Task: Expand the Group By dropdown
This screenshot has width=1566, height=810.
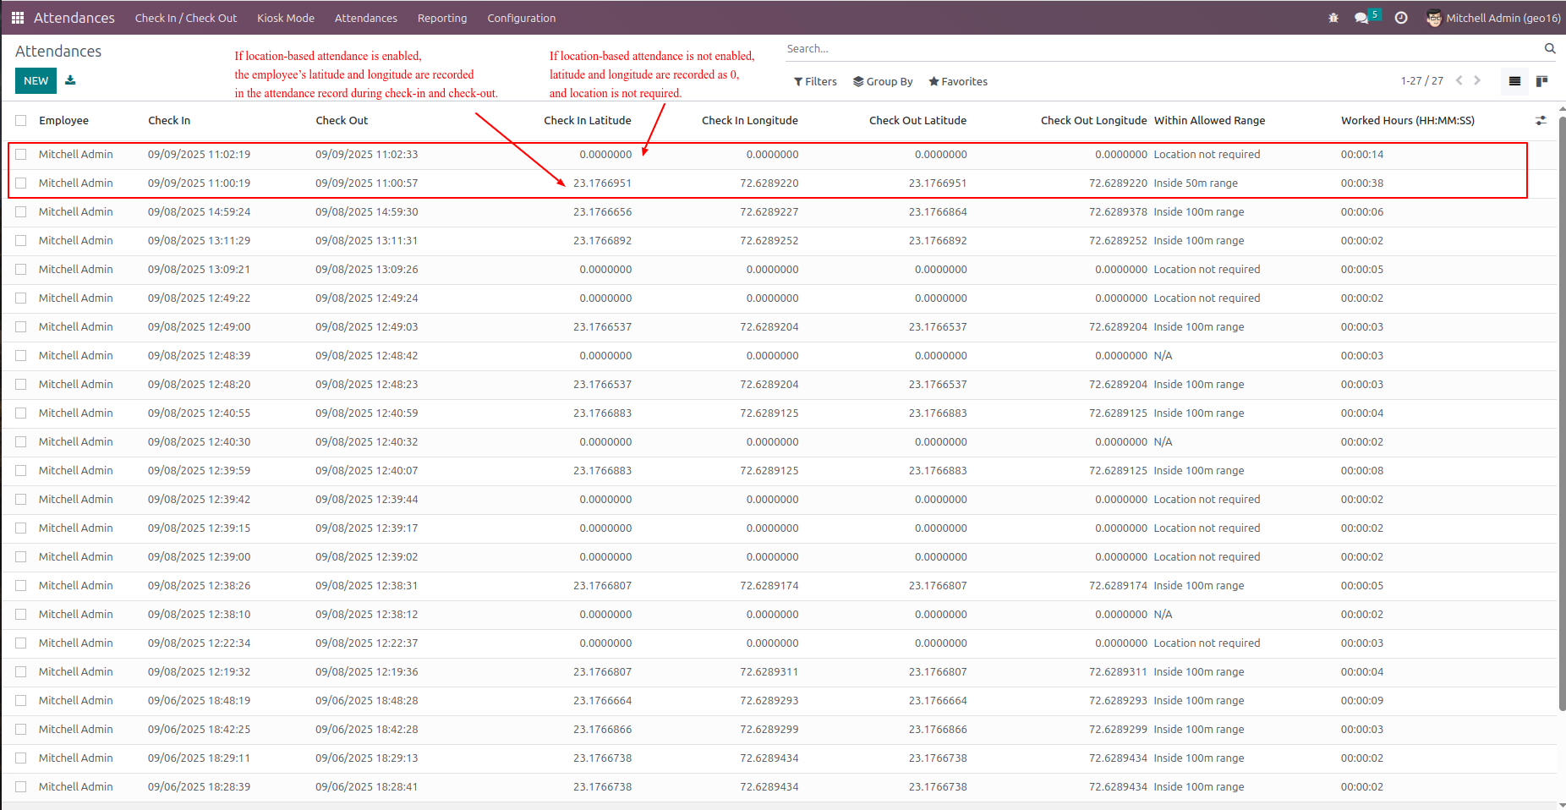Action: click(883, 82)
